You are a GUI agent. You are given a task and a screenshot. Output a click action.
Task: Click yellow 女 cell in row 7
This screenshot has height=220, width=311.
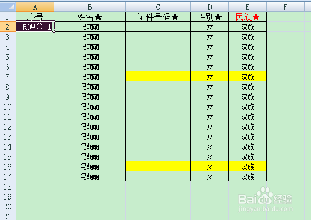209,76
